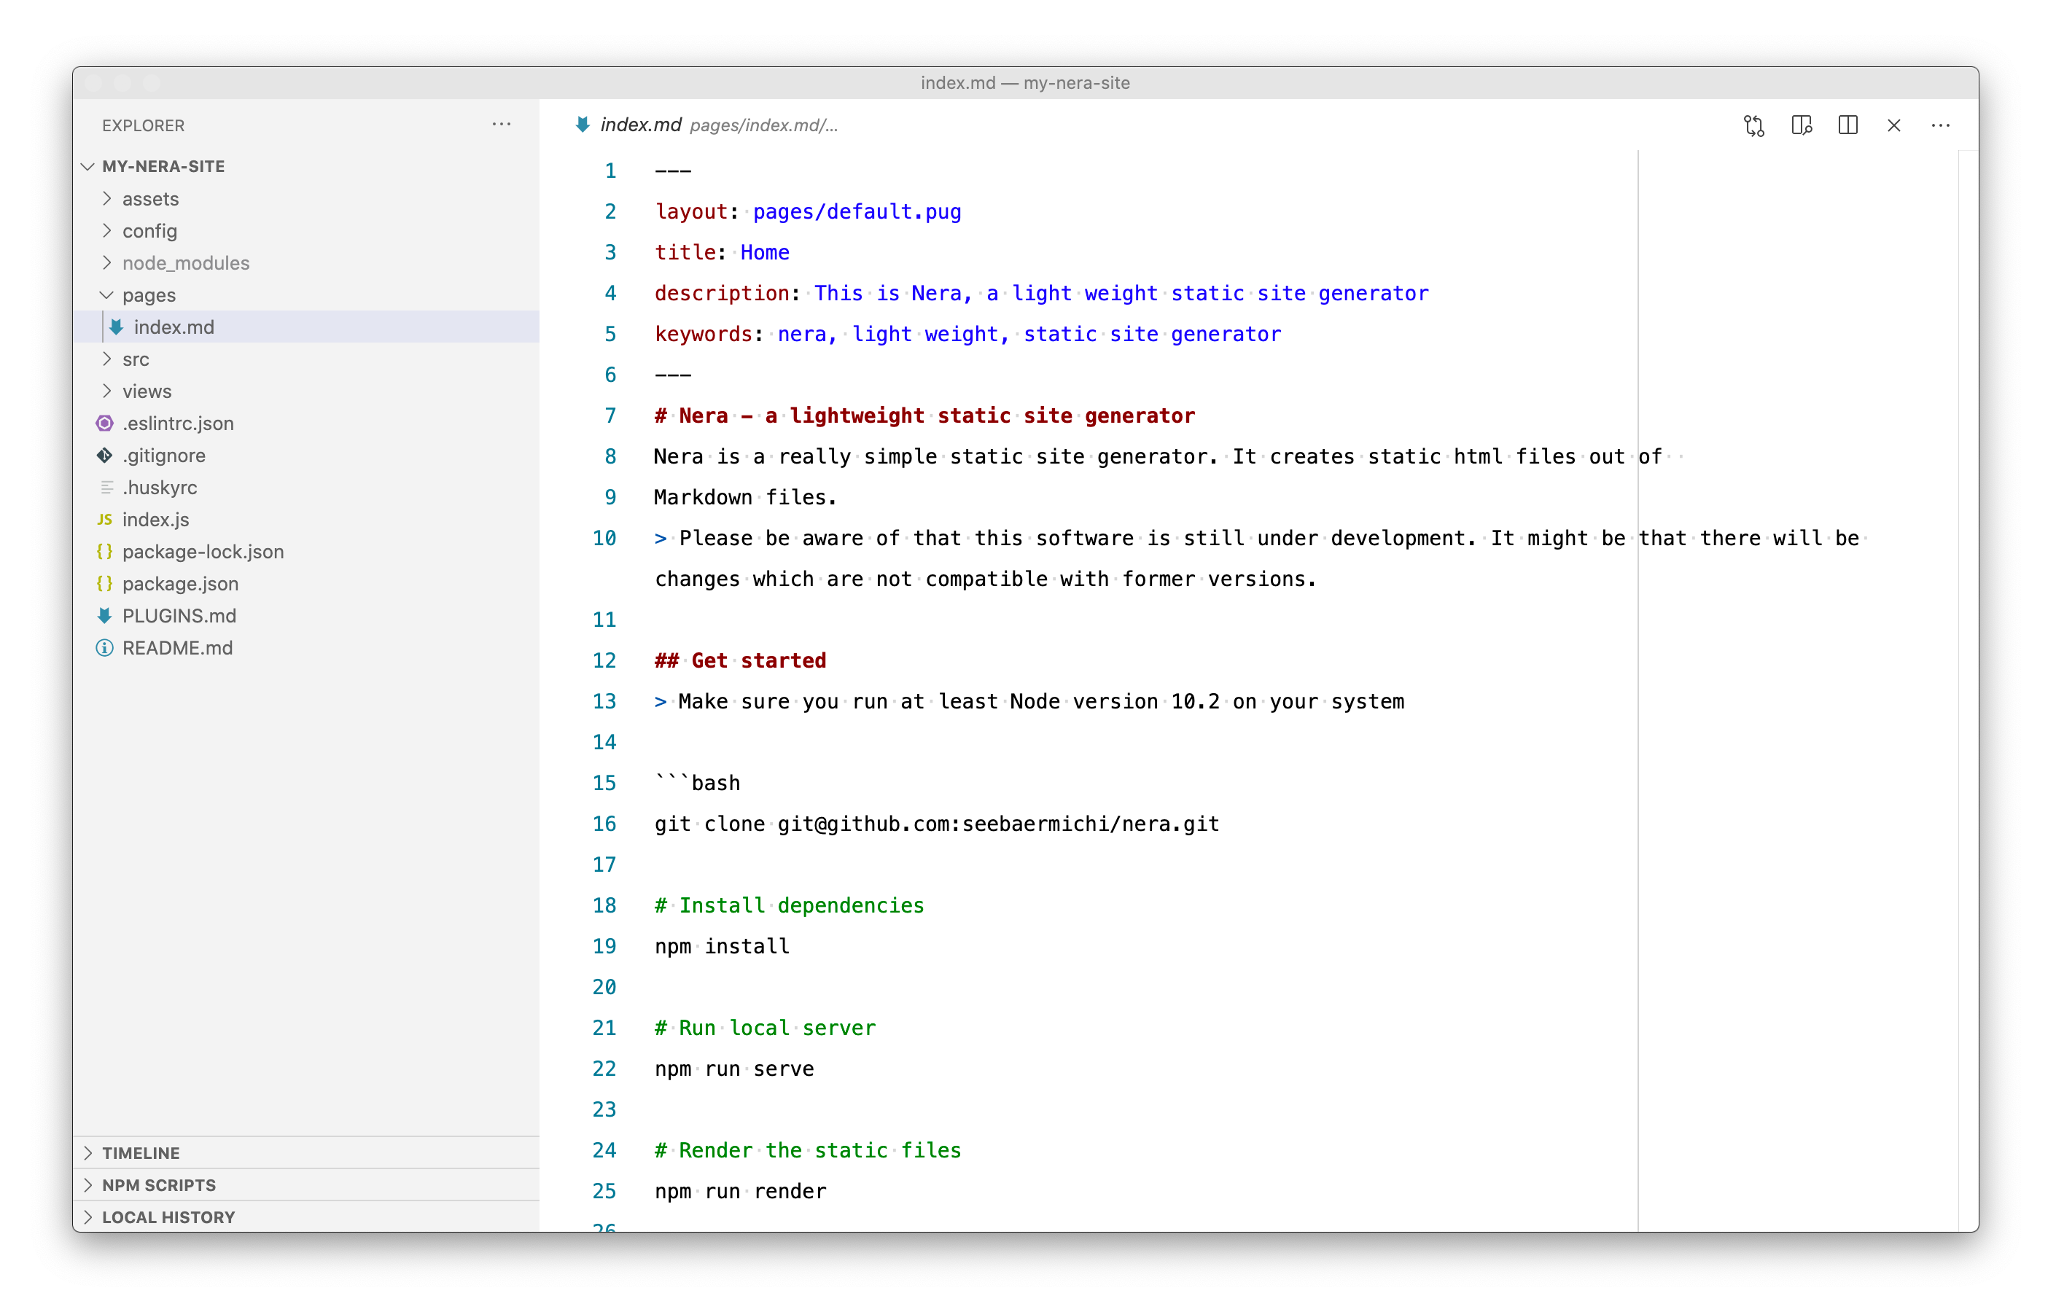The height and width of the screenshot is (1312, 2056).
Task: Click the JS icon of index.js
Action: pyautogui.click(x=105, y=519)
